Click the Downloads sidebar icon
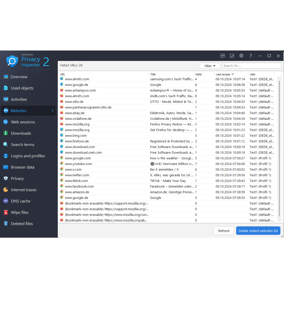 point(6,133)
